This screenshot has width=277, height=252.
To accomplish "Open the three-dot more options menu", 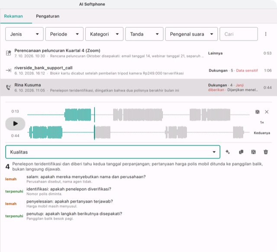I will click(x=265, y=34).
